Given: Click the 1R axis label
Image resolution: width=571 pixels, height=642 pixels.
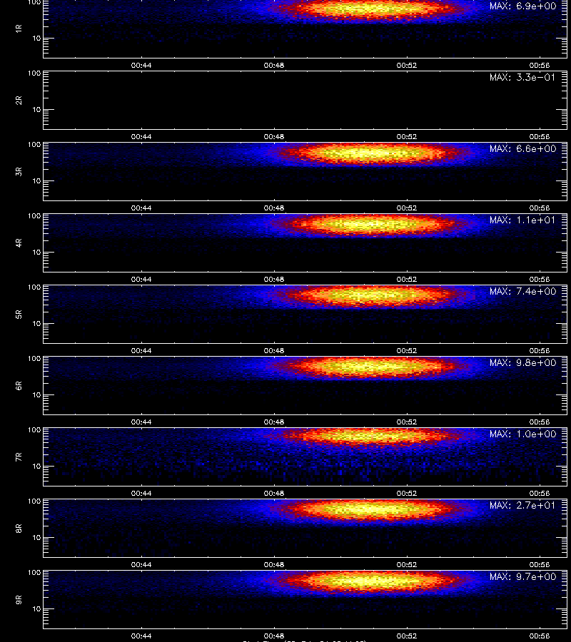Looking at the screenshot, I should (x=19, y=29).
